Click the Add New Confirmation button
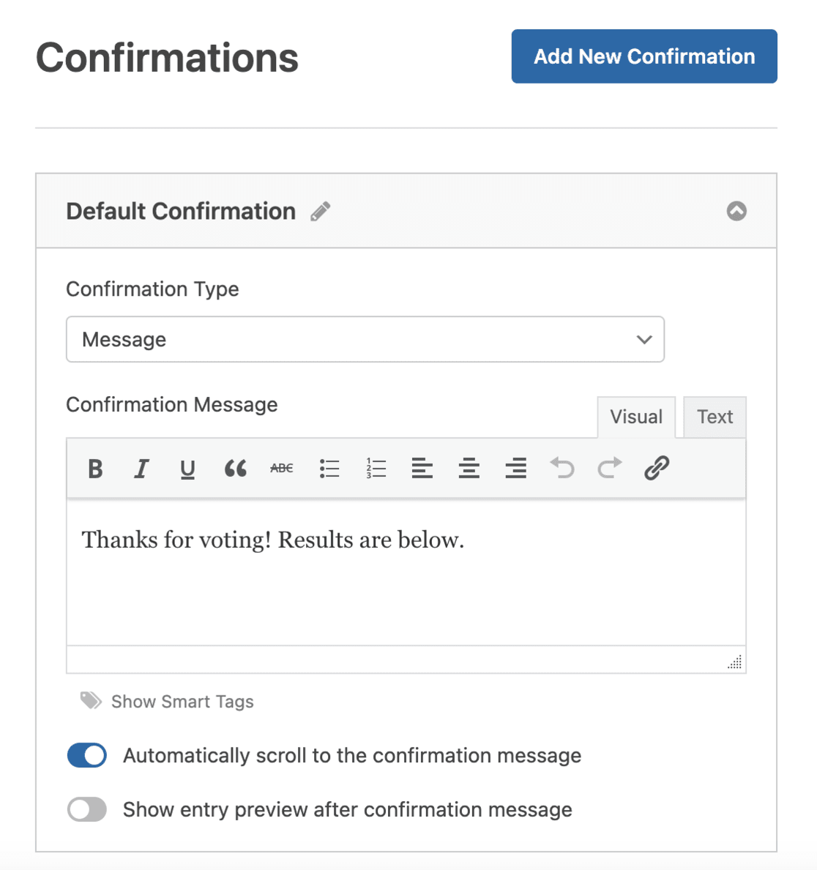The width and height of the screenshot is (817, 870). 643,56
